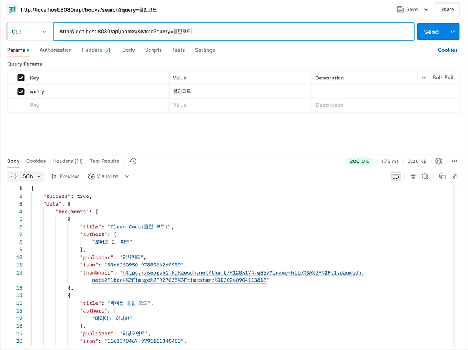The image size is (468, 350).
Task: Open the response filter icon
Action: click(413, 176)
